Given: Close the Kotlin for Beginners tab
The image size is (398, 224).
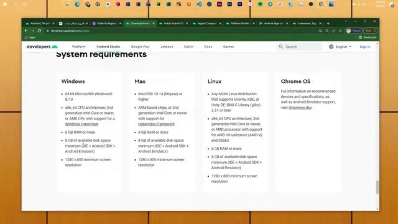Looking at the screenshot, I should pyautogui.click(x=120, y=24).
